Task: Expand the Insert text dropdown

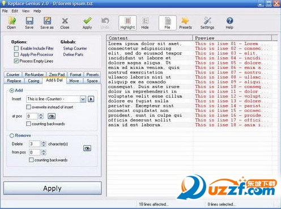Action: click(83, 99)
